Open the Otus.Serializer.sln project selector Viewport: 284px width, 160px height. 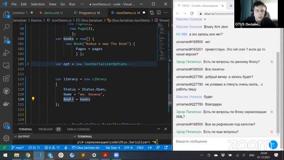point(86,148)
